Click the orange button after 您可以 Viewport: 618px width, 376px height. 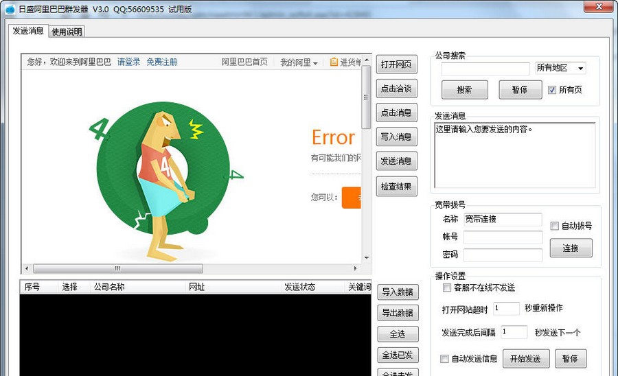[x=351, y=198]
